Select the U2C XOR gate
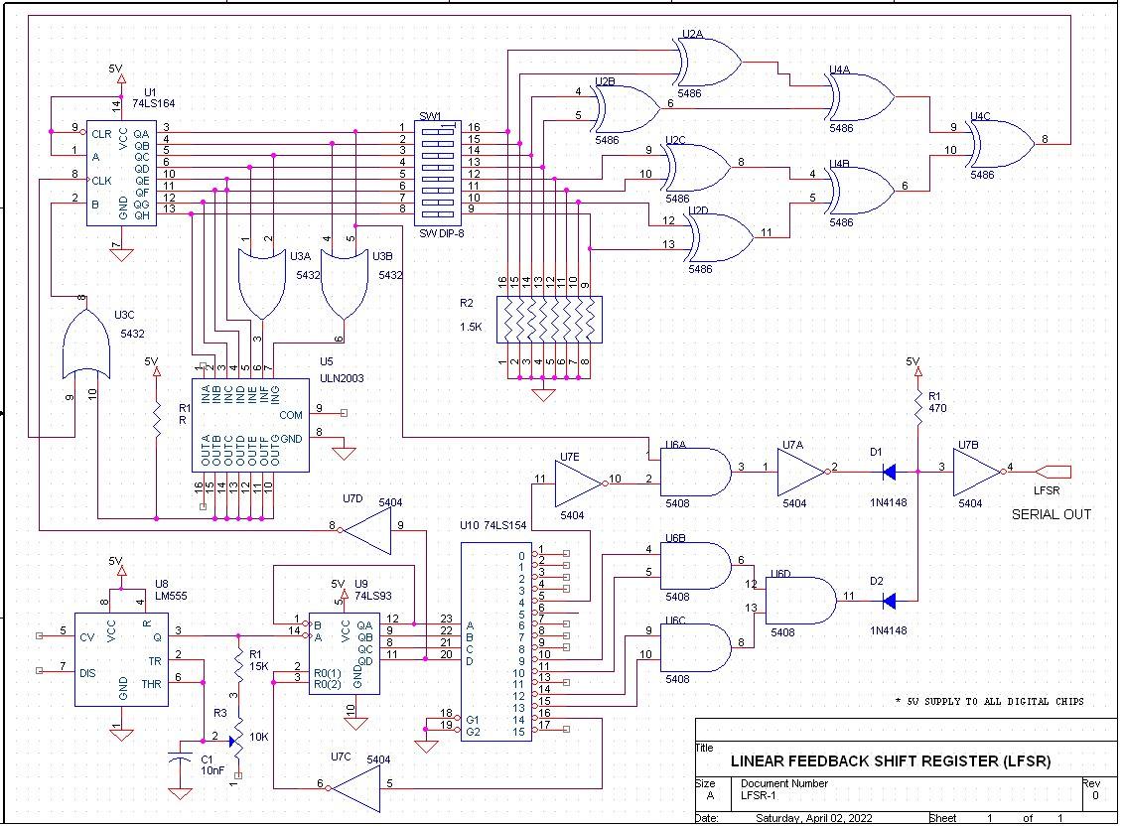 point(697,168)
